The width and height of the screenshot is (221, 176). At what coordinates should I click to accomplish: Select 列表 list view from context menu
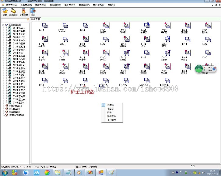click(x=109, y=112)
